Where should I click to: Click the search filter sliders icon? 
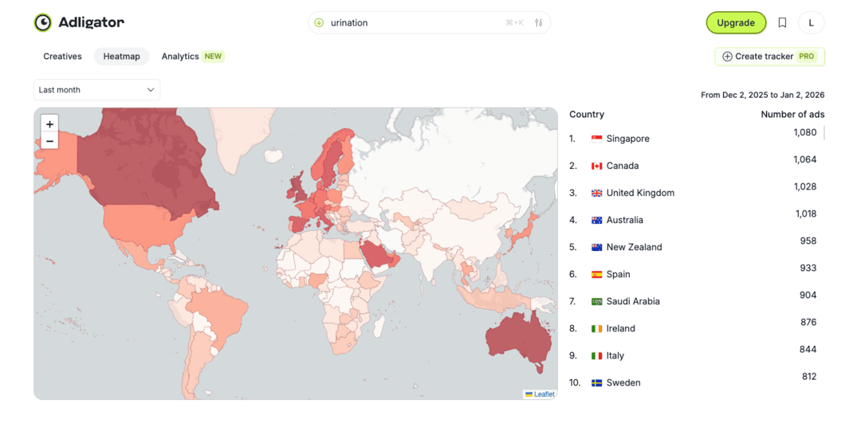539,23
